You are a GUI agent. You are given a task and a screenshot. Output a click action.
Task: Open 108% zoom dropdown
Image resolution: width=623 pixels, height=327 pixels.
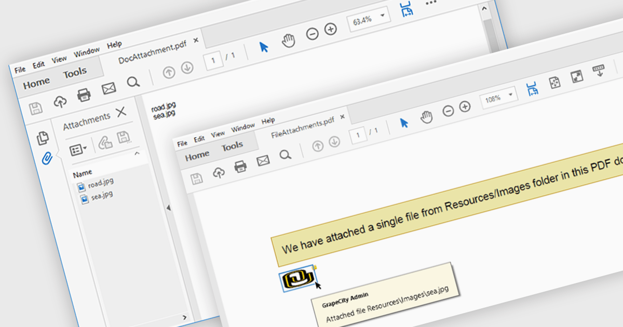point(499,97)
